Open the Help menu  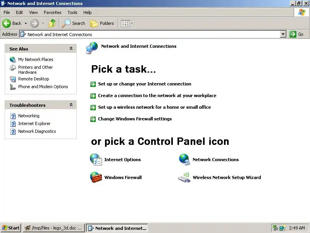coord(88,12)
